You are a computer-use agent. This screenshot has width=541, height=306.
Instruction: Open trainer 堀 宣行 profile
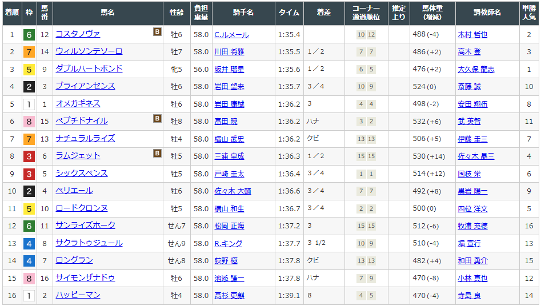pyautogui.click(x=469, y=243)
